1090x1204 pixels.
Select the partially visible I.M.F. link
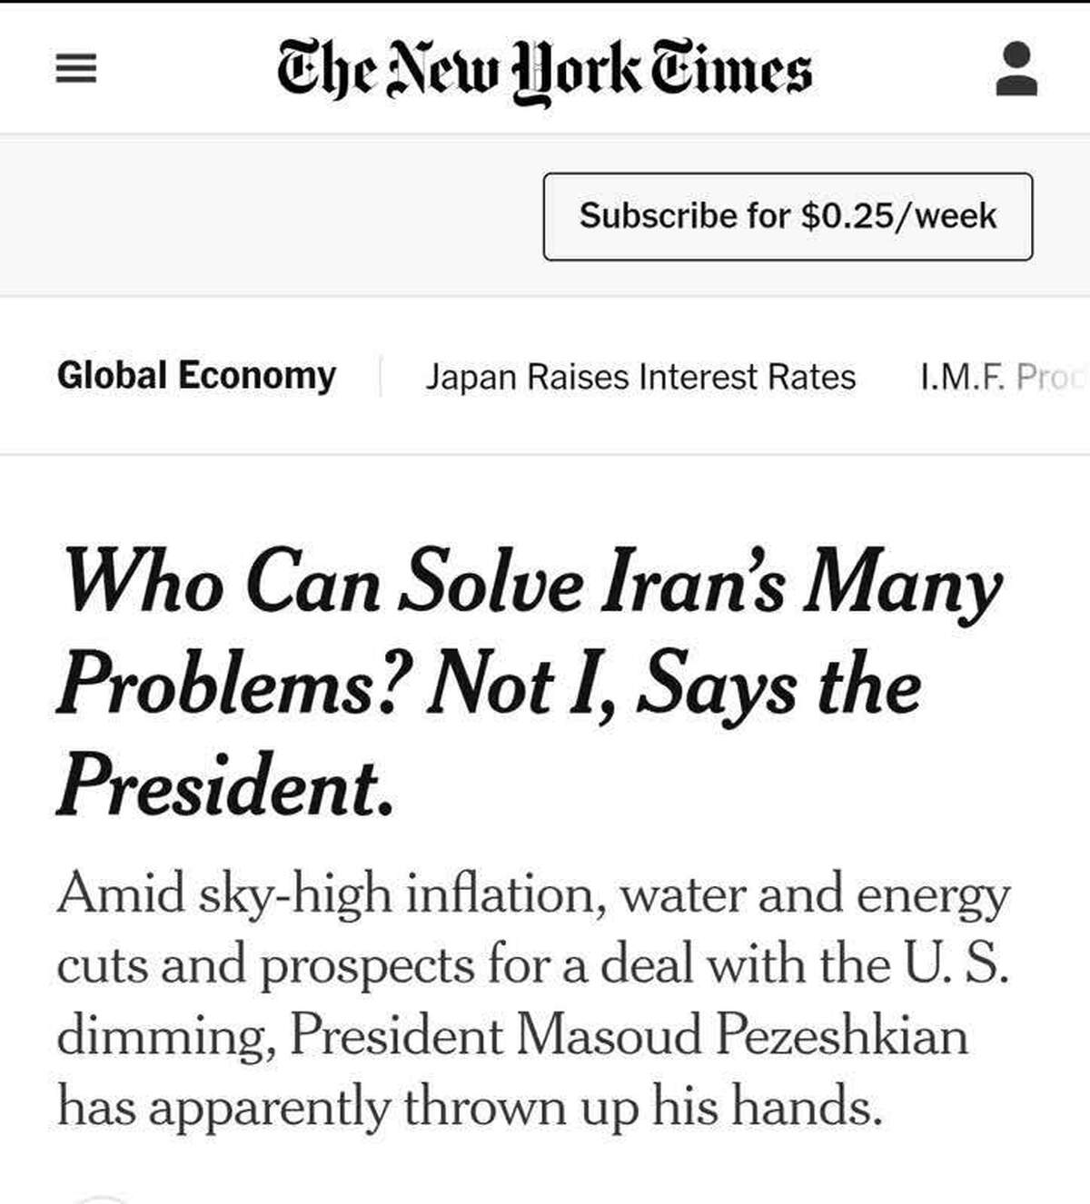click(1001, 377)
